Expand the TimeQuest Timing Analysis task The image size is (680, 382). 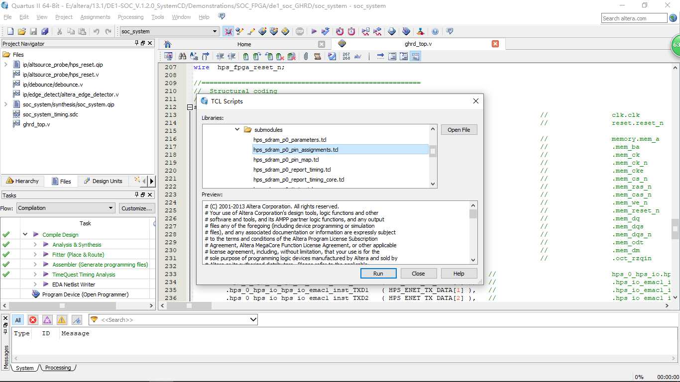click(35, 274)
